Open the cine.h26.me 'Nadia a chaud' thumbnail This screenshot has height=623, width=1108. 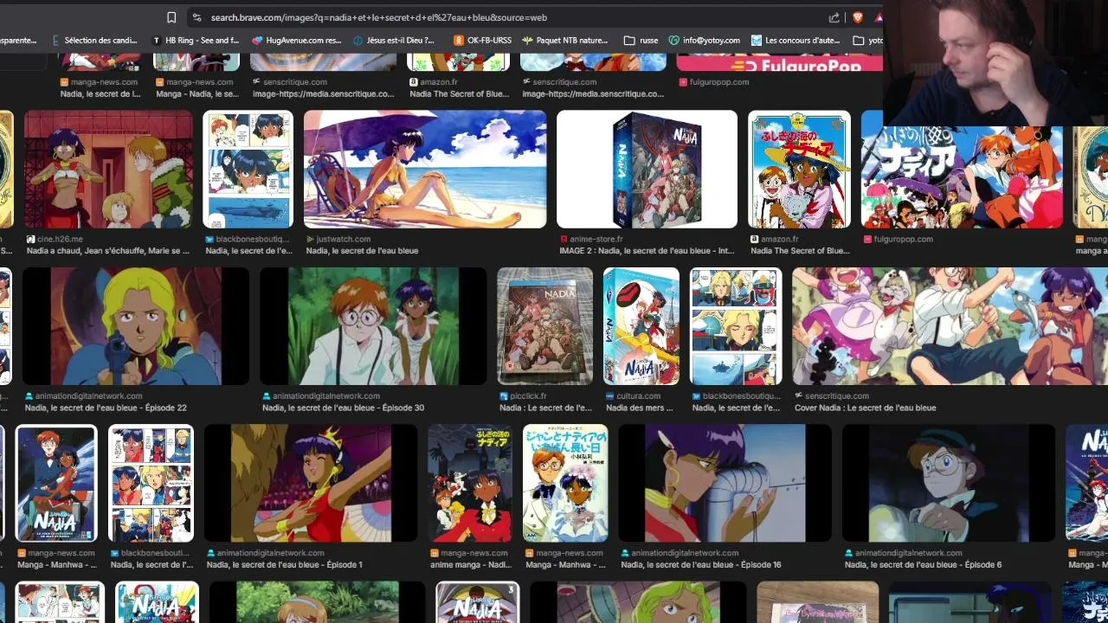coord(108,169)
